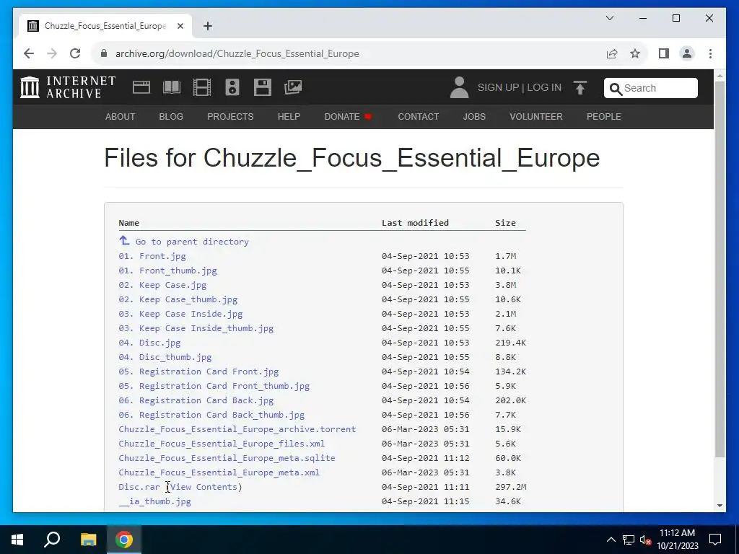Viewport: 739px width, 554px height.
Task: Open 02. Keep Case.jpg file
Action: pos(162,285)
